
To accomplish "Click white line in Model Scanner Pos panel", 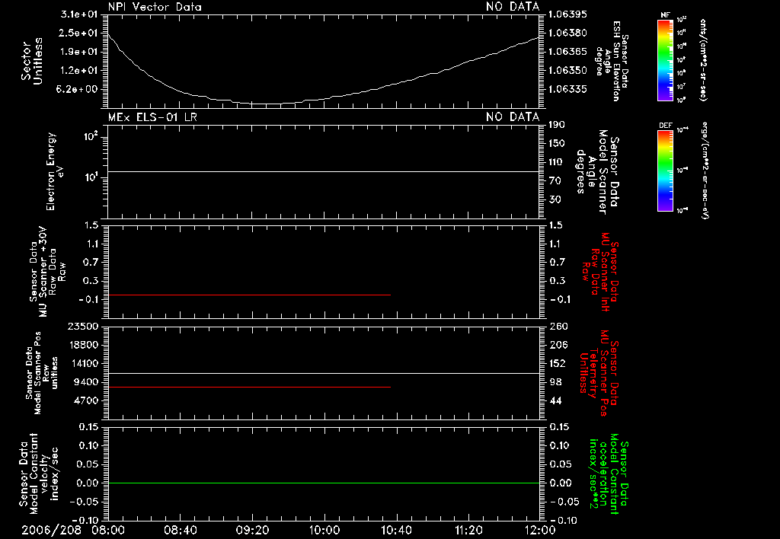I will [324, 374].
